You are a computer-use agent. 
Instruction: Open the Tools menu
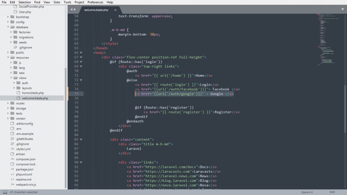pyautogui.click(x=67, y=2)
